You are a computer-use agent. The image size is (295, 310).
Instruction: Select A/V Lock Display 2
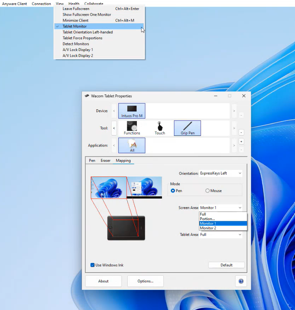99,56
